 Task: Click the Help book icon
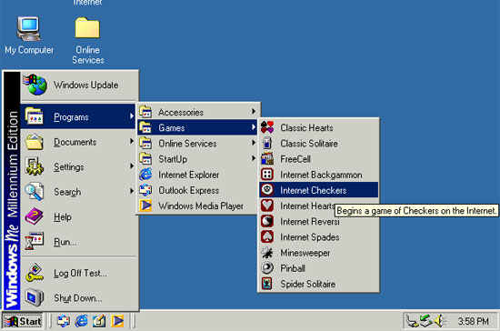coord(35,216)
